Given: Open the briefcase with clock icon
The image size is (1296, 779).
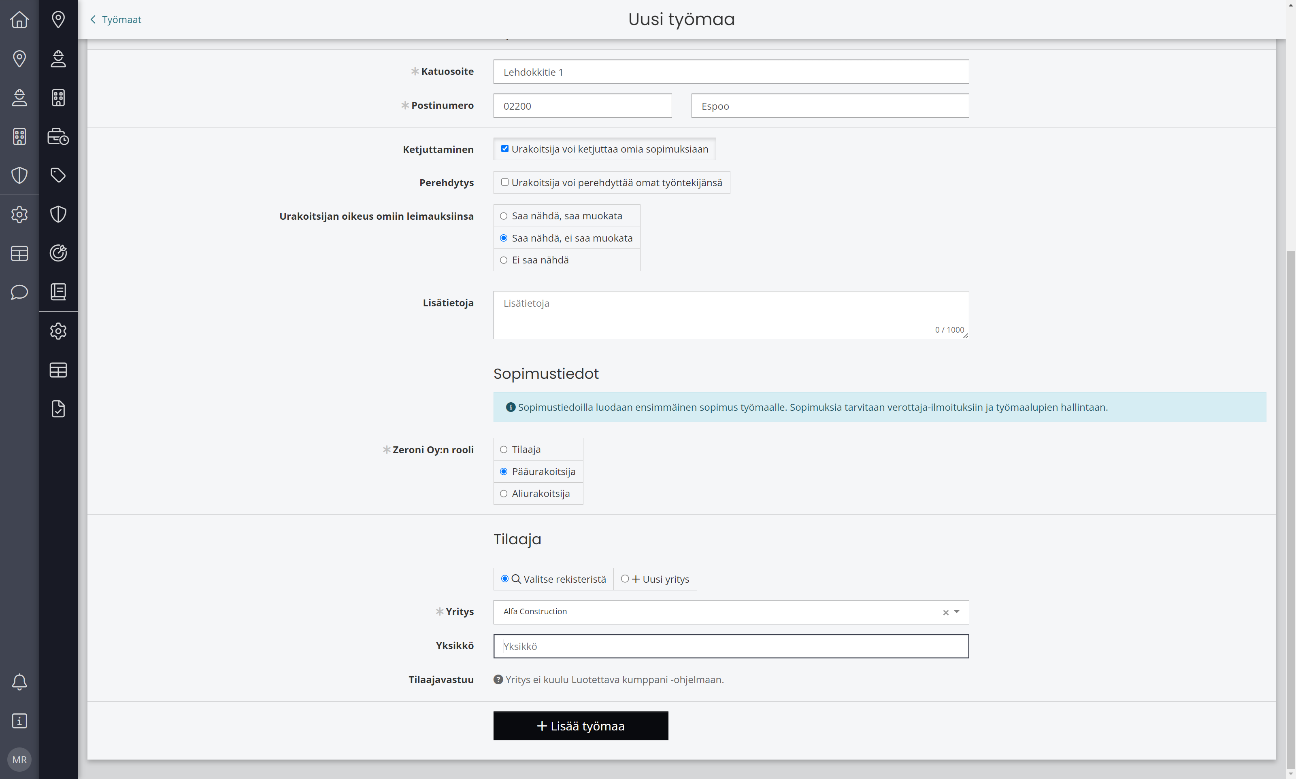Looking at the screenshot, I should click(58, 136).
